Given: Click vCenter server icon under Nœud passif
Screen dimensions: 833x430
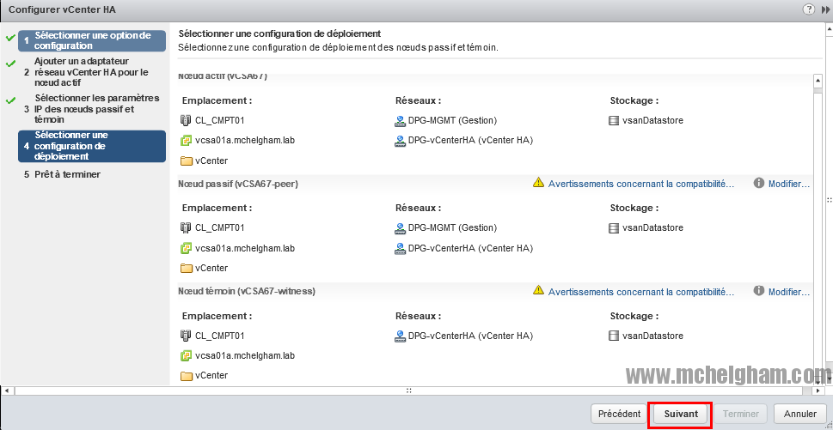Looking at the screenshot, I should point(186,247).
